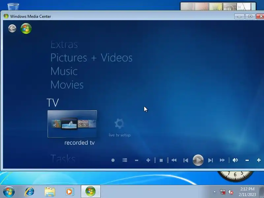This screenshot has width=264, height=198.
Task: Click the fast forward button
Action: pos(222,160)
